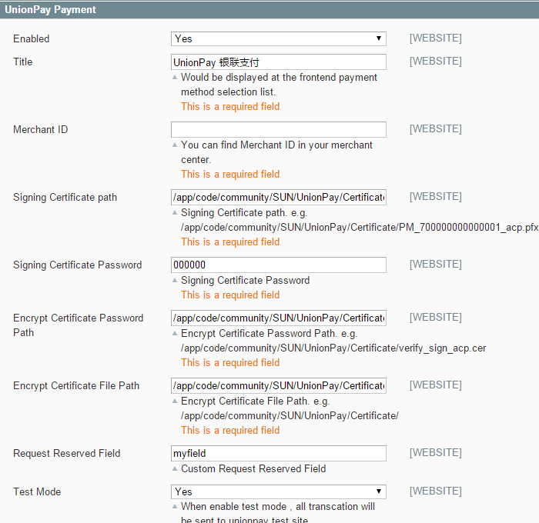Click the Request Reserved Field input
This screenshot has height=523, width=539.
[278, 453]
